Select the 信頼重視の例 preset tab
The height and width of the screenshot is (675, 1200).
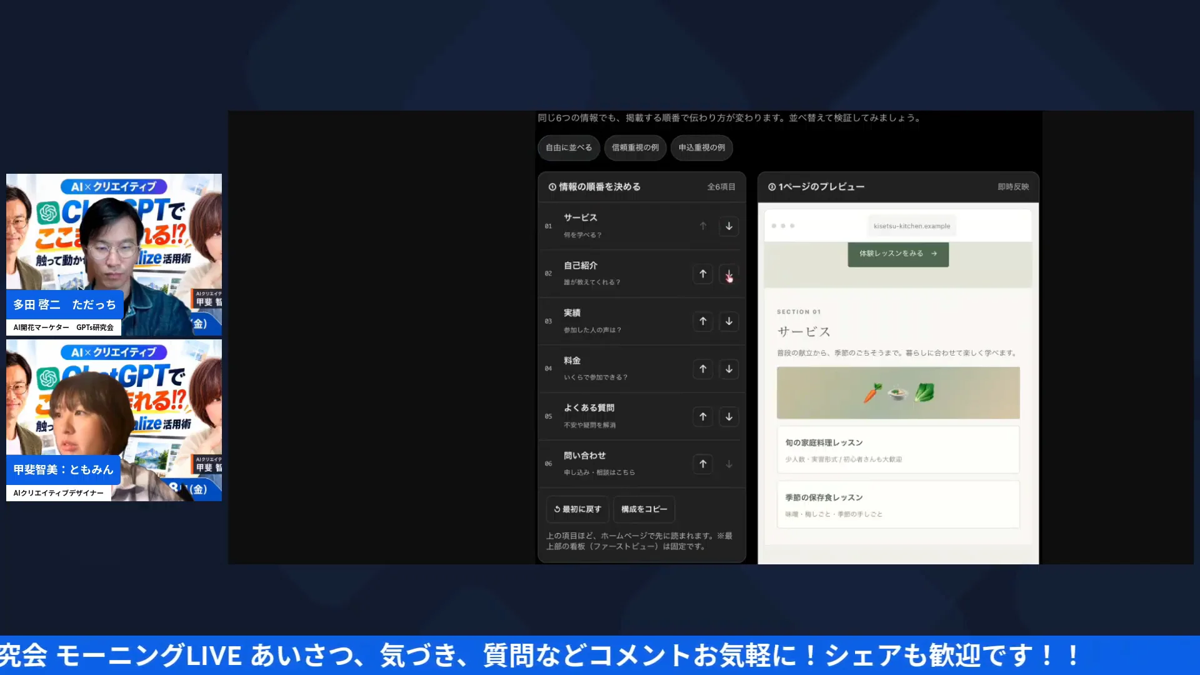635,148
